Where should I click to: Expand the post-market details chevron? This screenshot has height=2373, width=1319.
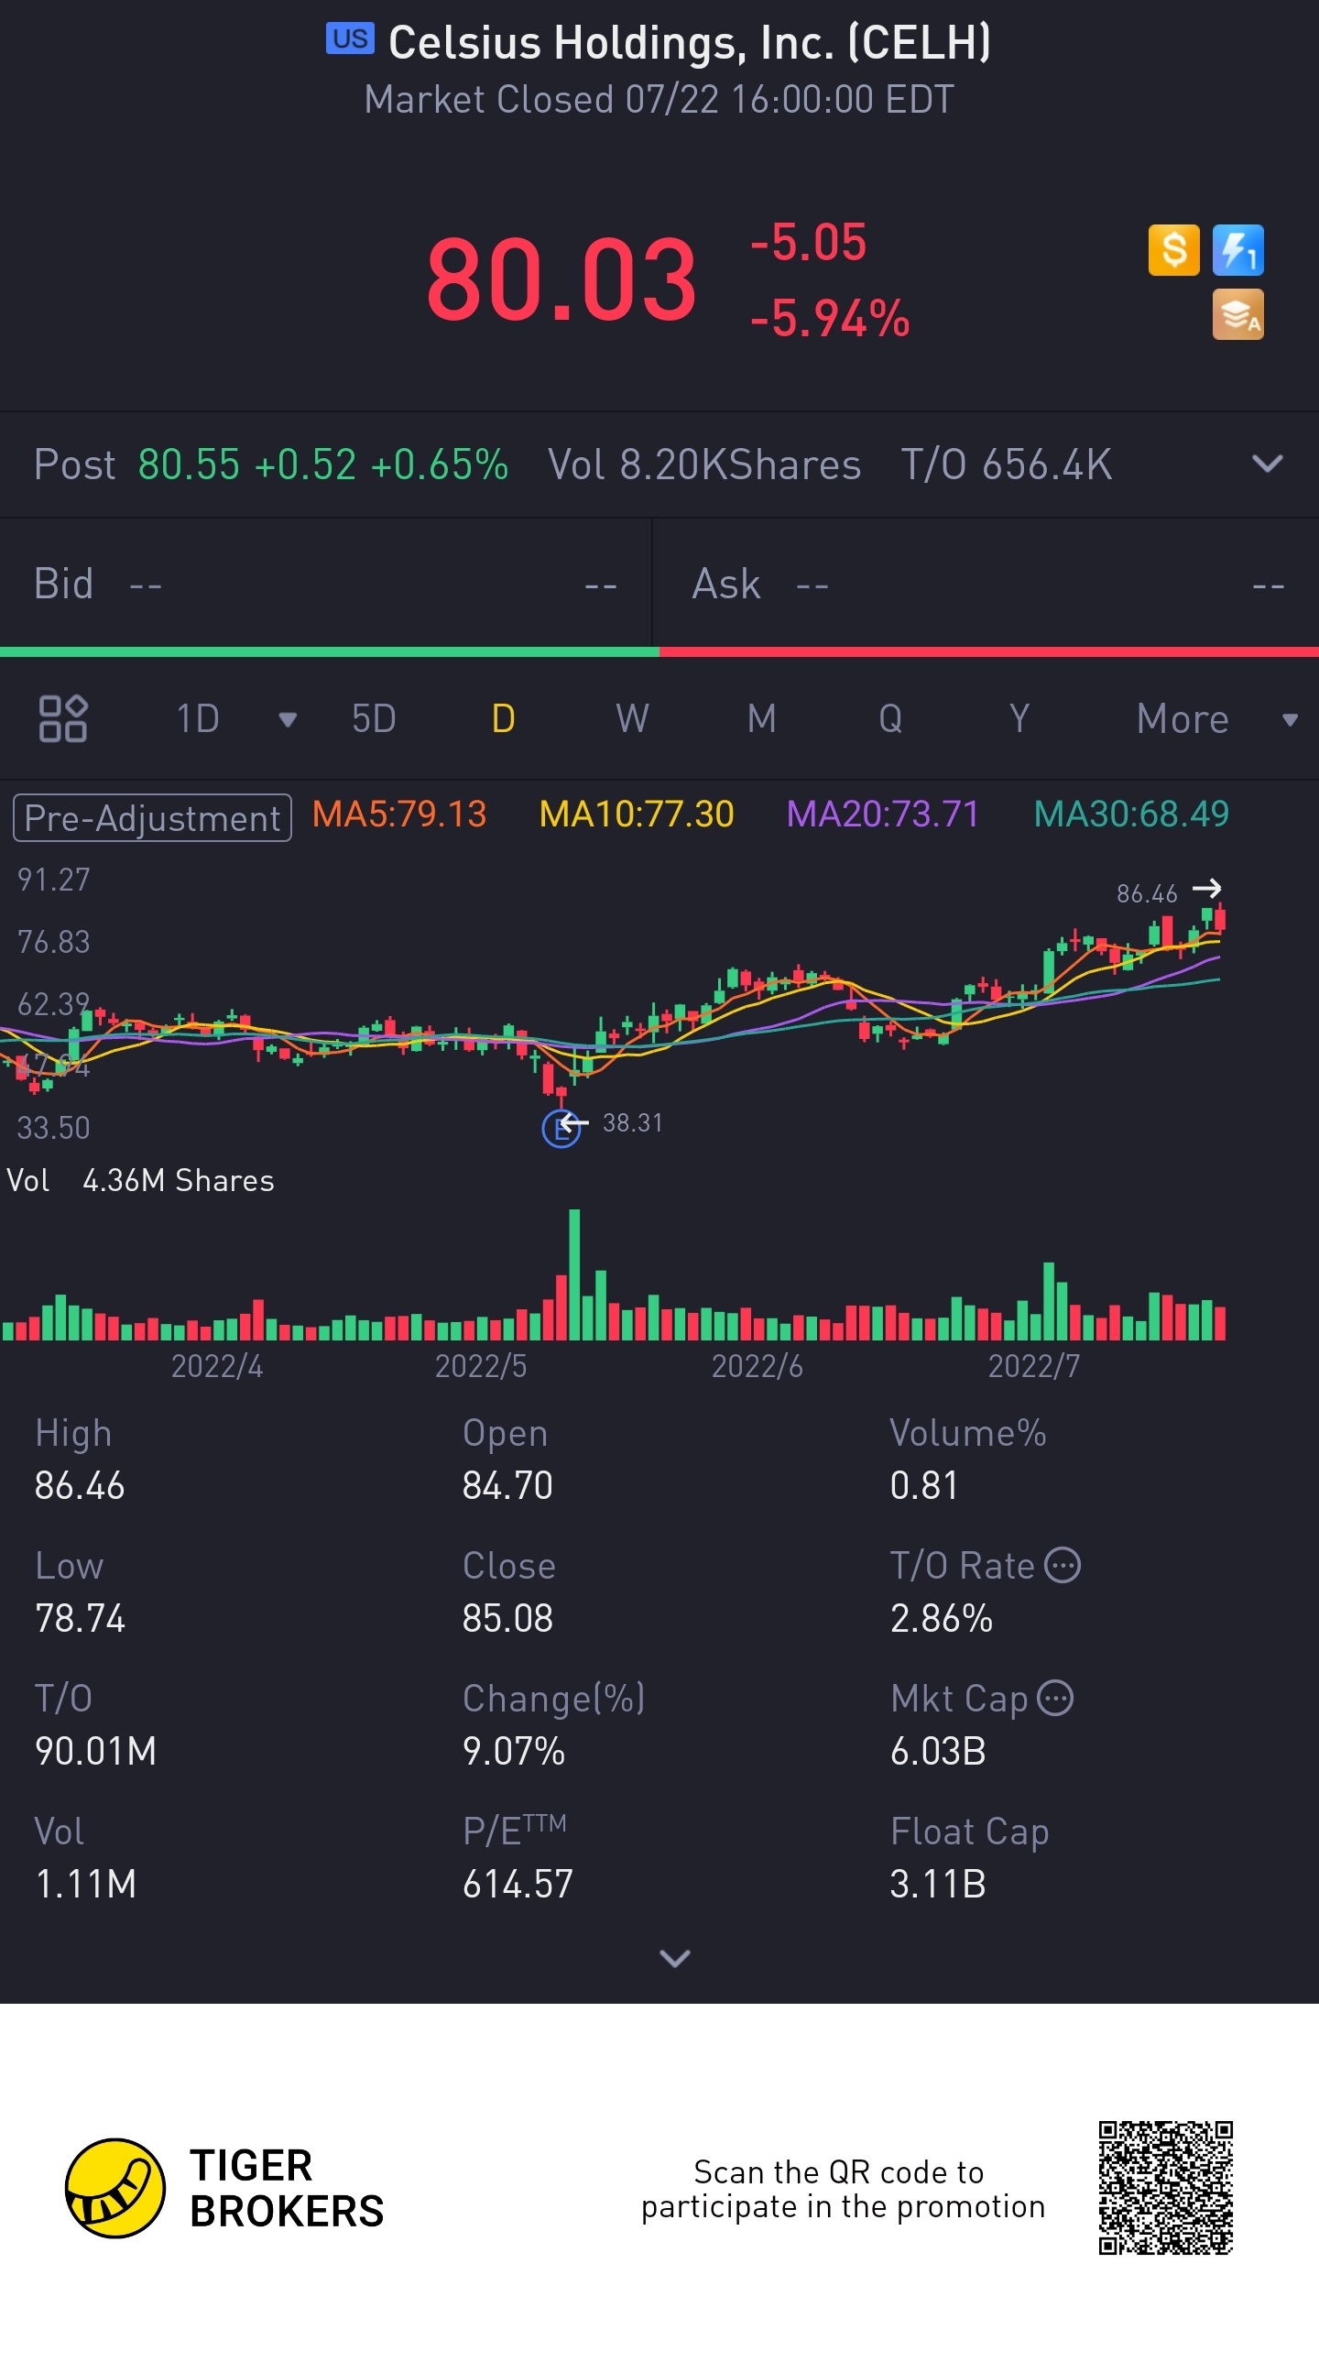(x=1268, y=464)
